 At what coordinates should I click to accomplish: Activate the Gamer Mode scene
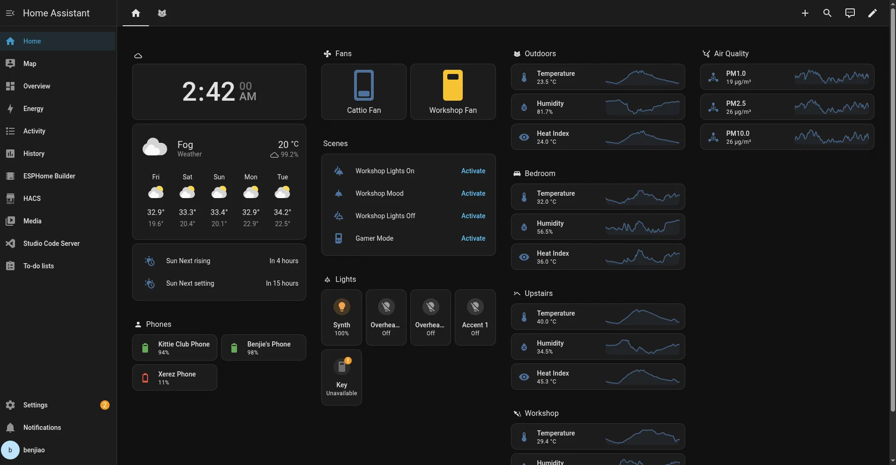click(473, 238)
